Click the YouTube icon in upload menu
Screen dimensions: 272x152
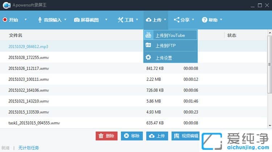coord(148,35)
